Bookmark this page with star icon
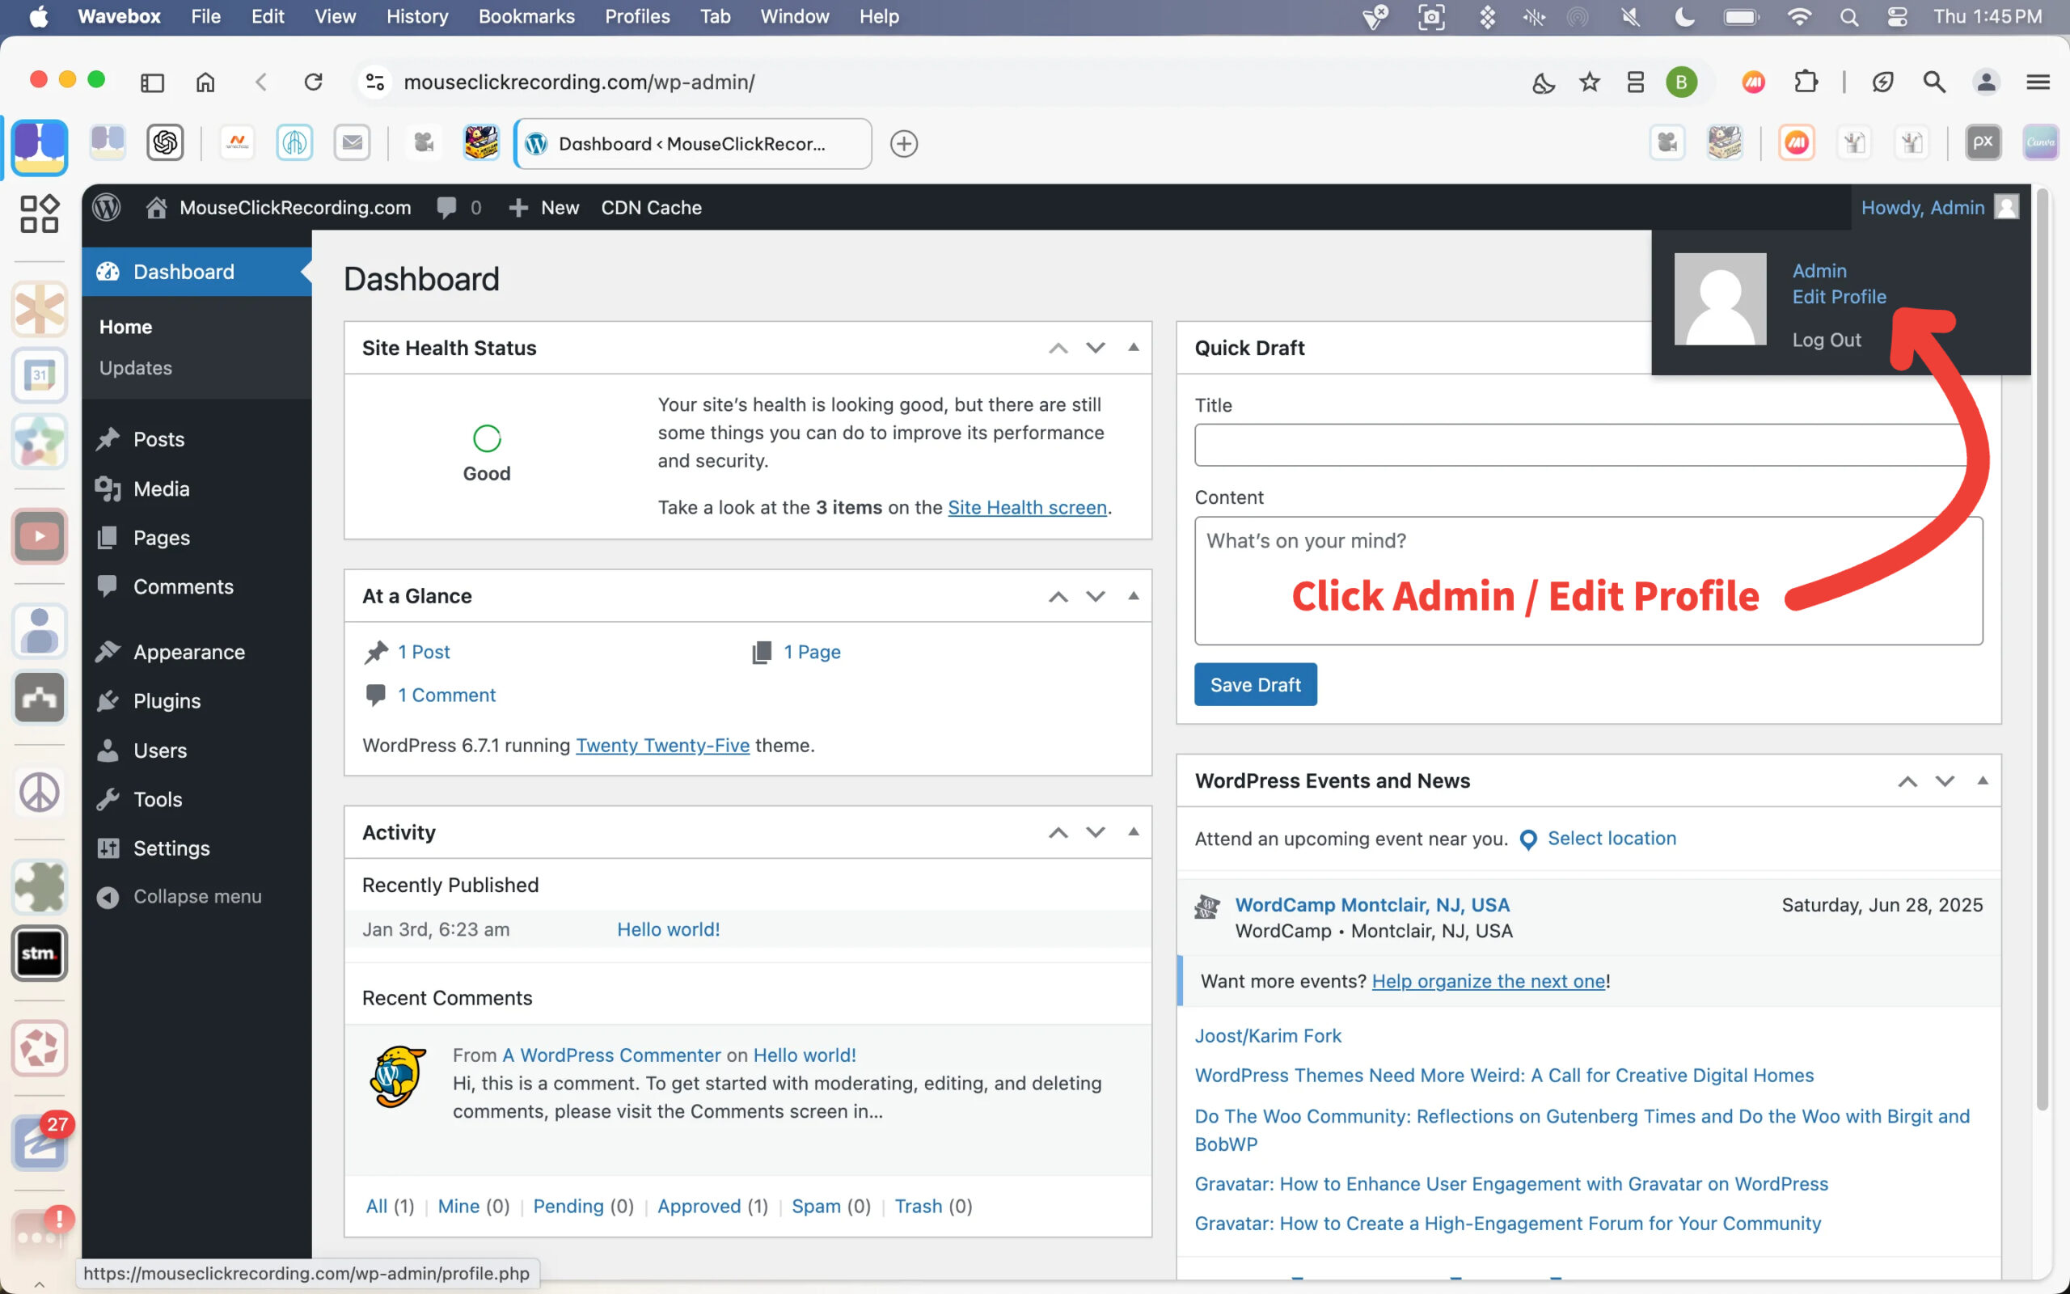The image size is (2070, 1294). click(1589, 82)
